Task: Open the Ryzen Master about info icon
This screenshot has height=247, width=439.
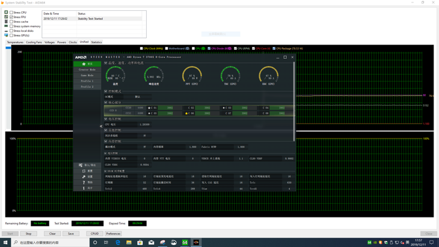Action: [84, 188]
